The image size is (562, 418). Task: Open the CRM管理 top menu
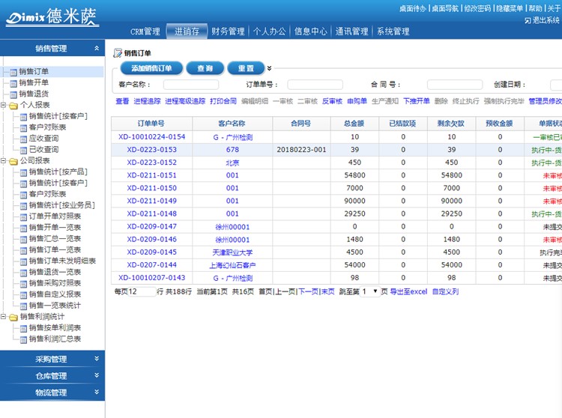tap(145, 31)
